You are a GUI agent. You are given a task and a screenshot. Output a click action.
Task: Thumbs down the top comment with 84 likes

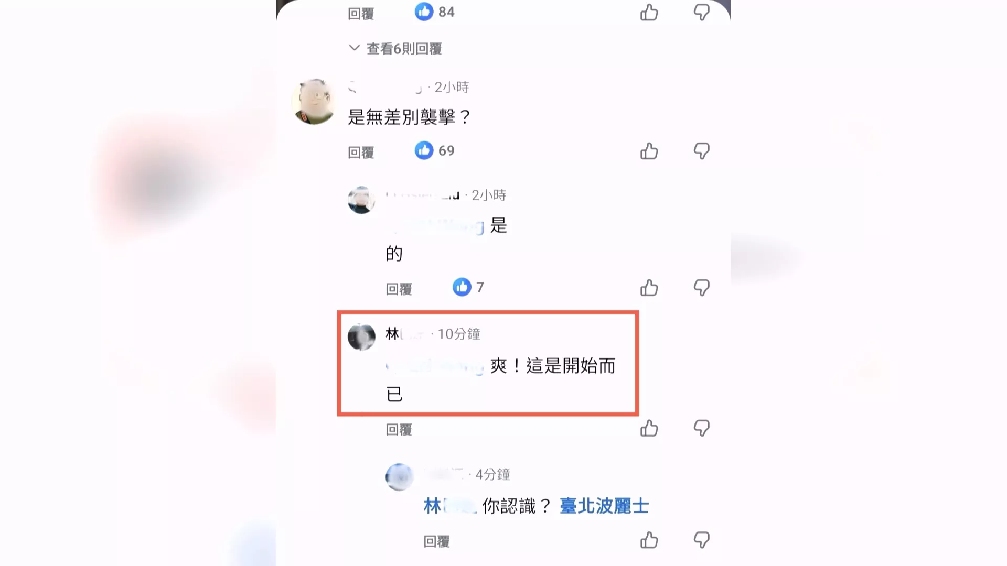pyautogui.click(x=701, y=13)
